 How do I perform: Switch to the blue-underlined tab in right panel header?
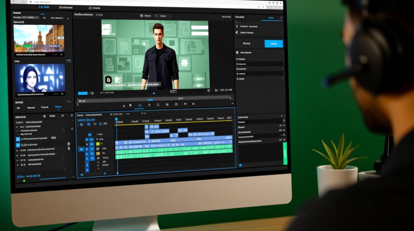(271, 18)
